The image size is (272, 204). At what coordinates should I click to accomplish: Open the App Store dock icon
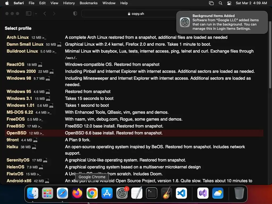(x=107, y=193)
